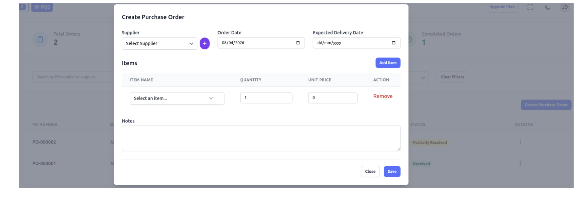Click the search by PO number field
This screenshot has width=587, height=197.
click(x=74, y=77)
